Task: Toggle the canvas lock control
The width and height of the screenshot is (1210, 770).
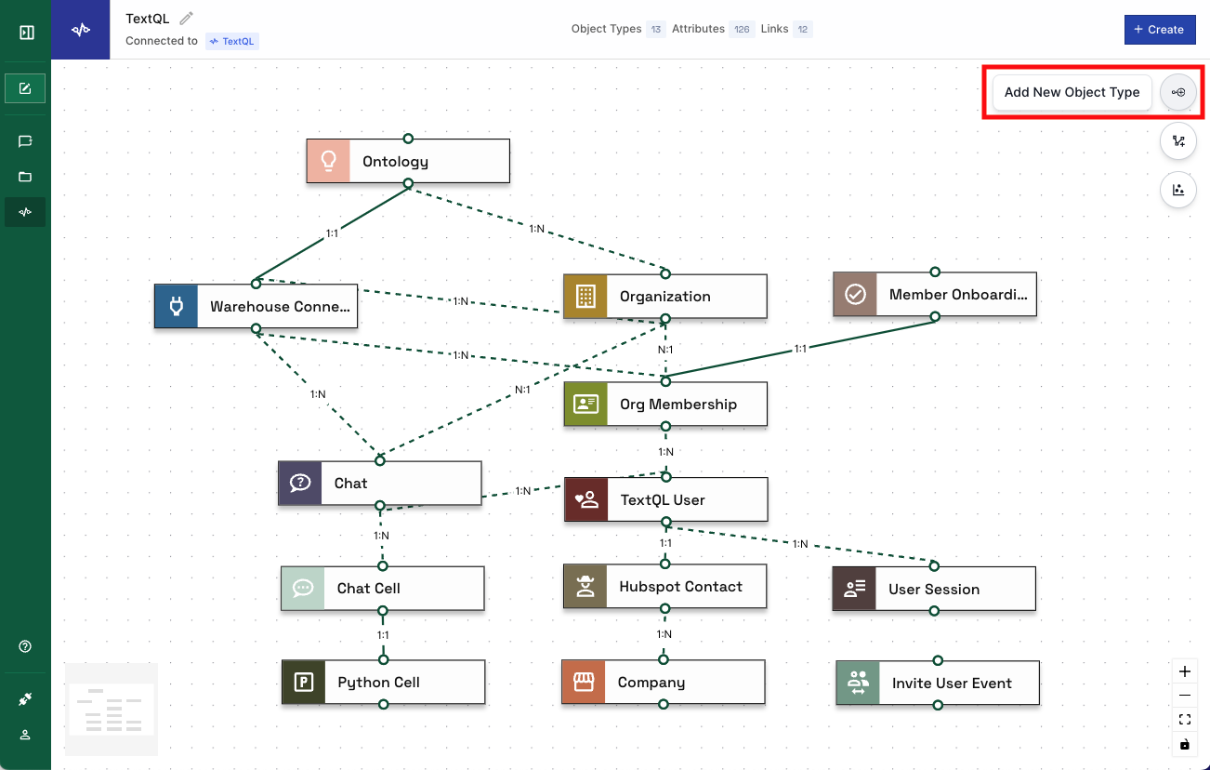Action: (x=1184, y=744)
